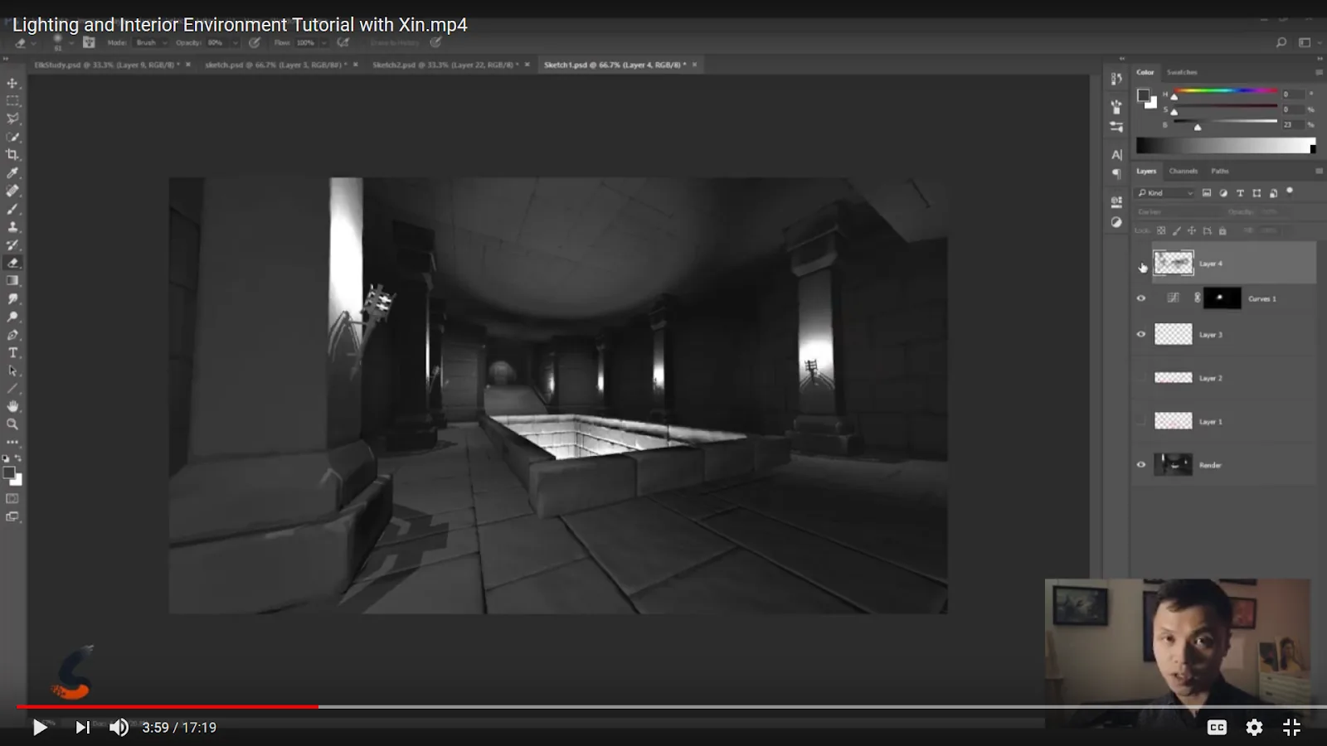Select the Eraser tool
Screen dimensions: 1327x746
[12, 263]
